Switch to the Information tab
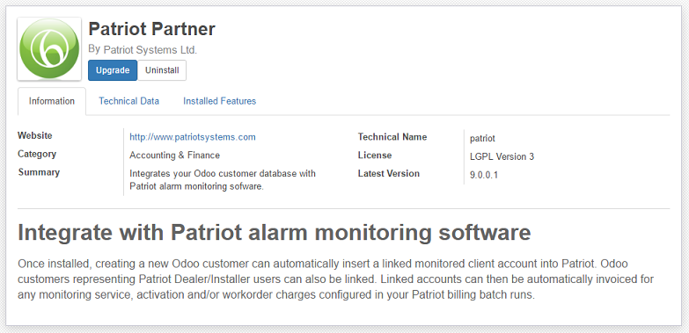689x333 pixels. coord(52,101)
